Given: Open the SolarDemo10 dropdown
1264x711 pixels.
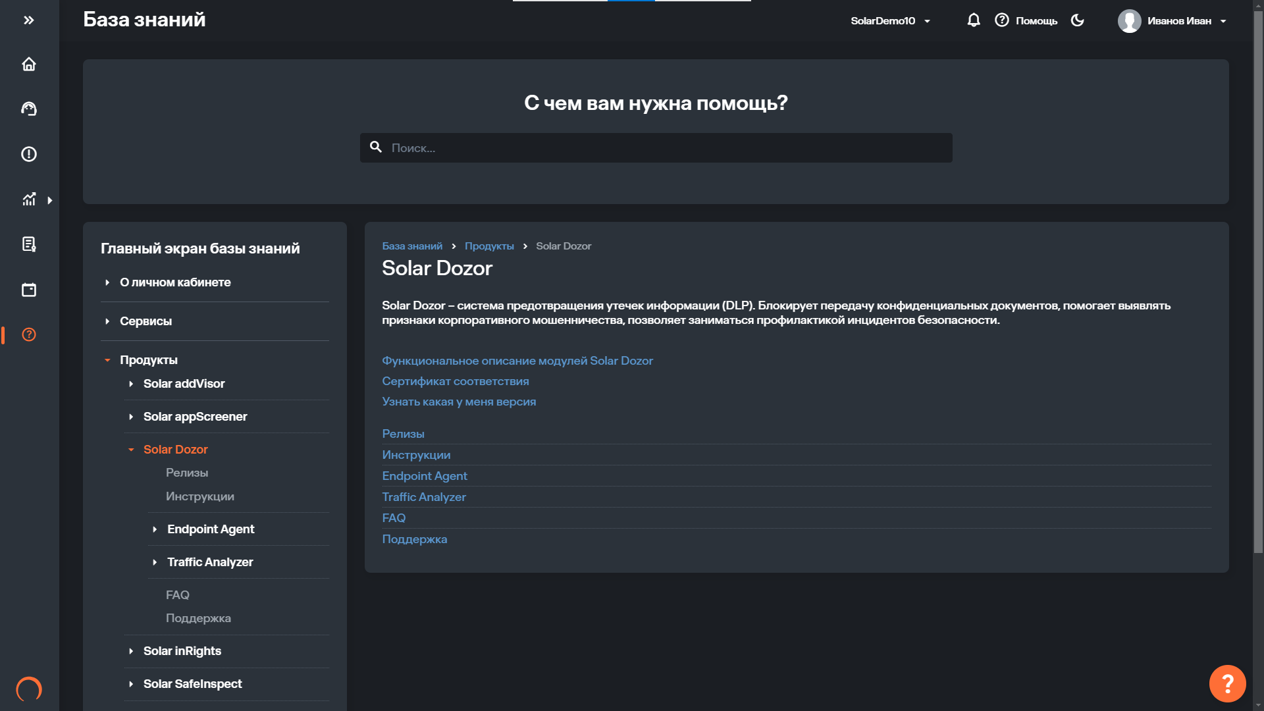Looking at the screenshot, I should pyautogui.click(x=890, y=21).
